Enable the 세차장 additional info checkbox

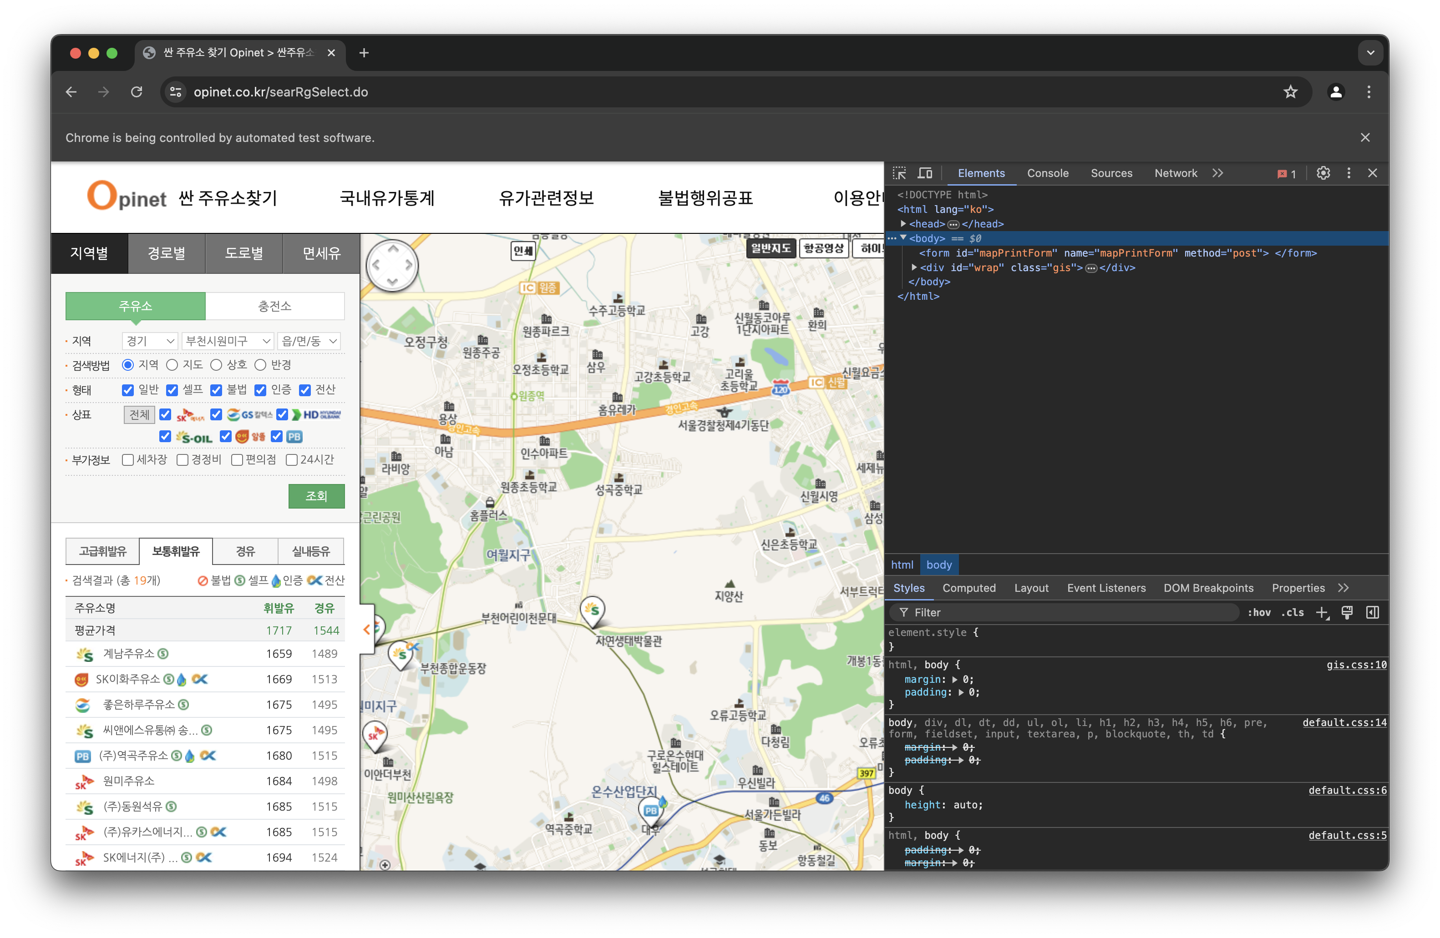[x=128, y=460]
